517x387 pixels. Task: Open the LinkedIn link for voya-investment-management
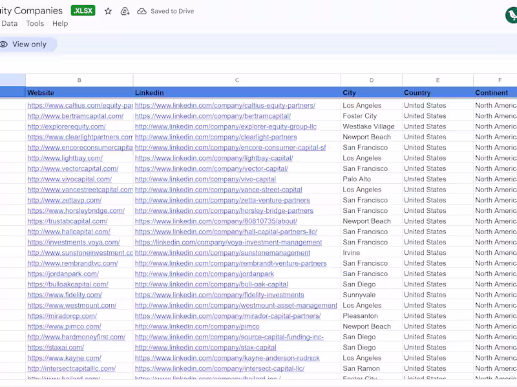click(228, 243)
